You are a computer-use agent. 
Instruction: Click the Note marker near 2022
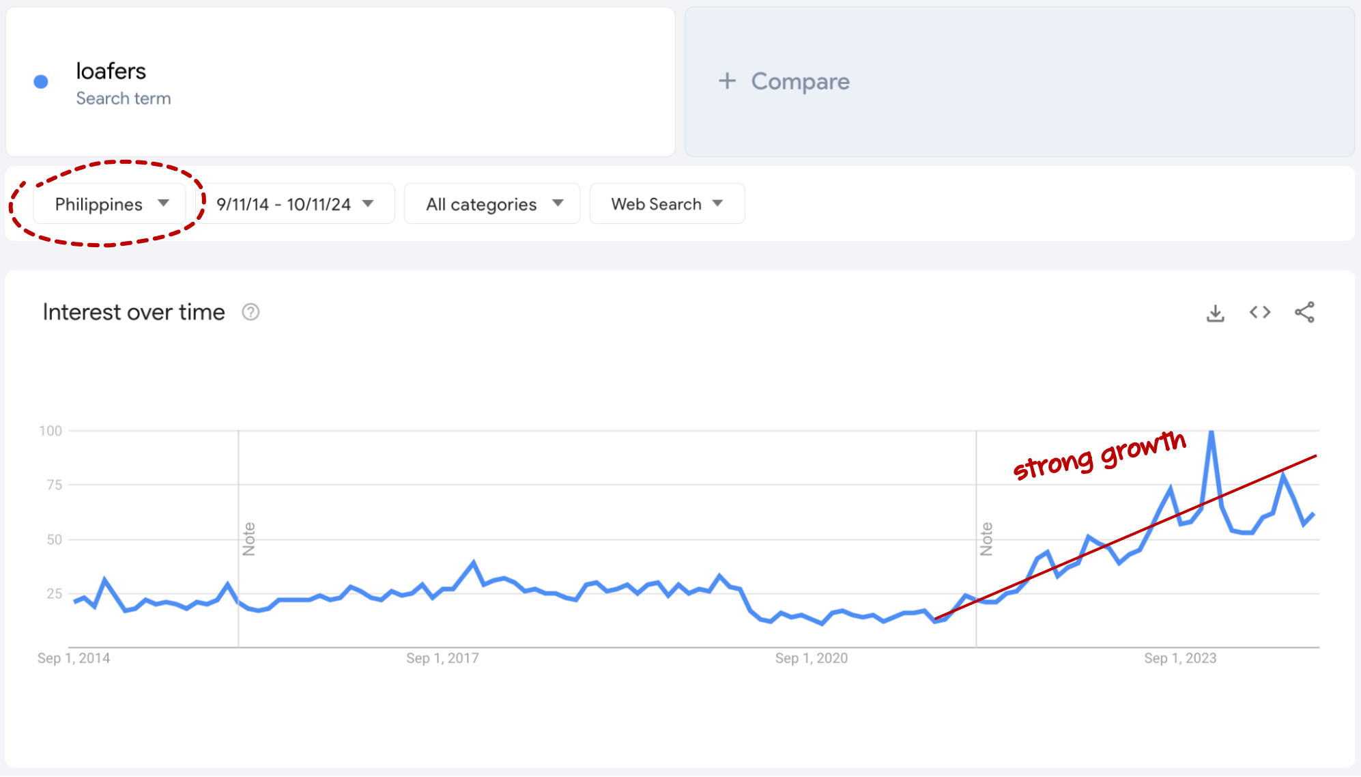click(986, 539)
